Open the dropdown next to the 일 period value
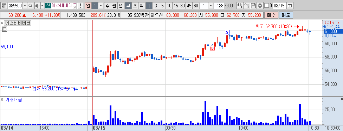 coord(101,6)
